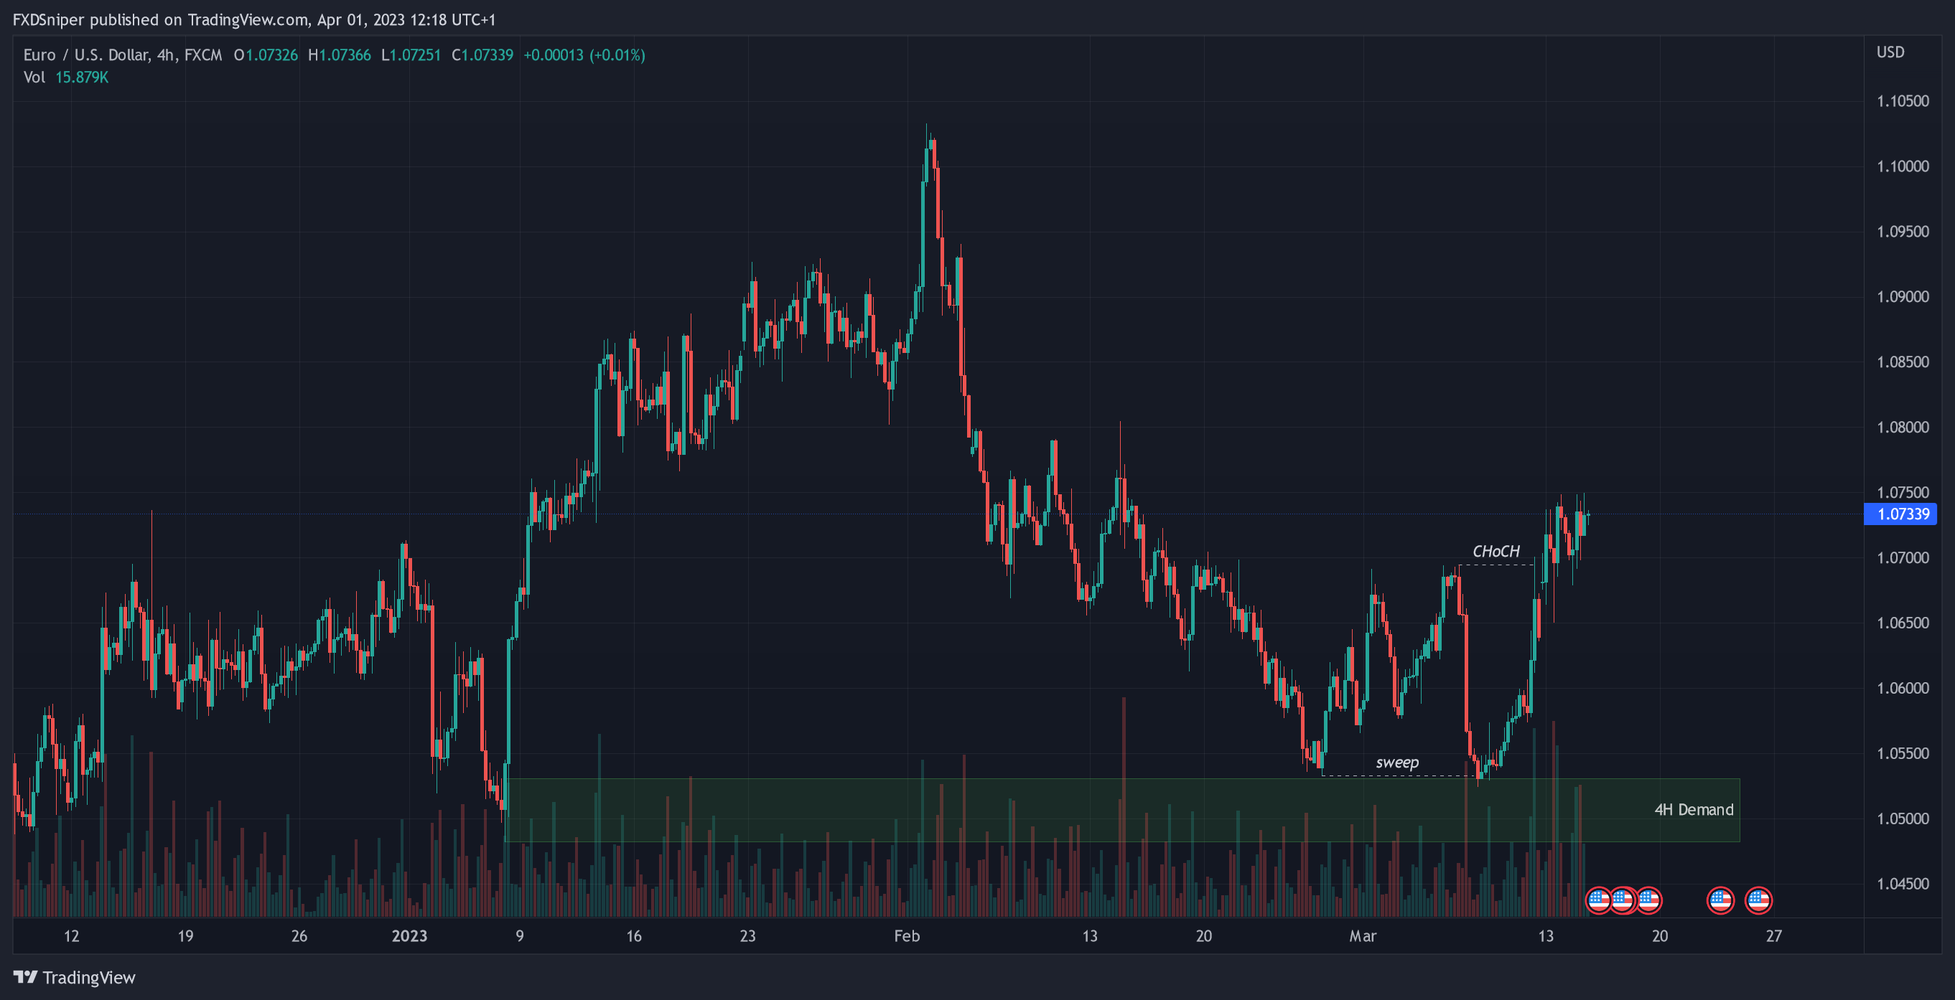Open the leftmost US flag economic event
The width and height of the screenshot is (1955, 1000).
pyautogui.click(x=1598, y=900)
